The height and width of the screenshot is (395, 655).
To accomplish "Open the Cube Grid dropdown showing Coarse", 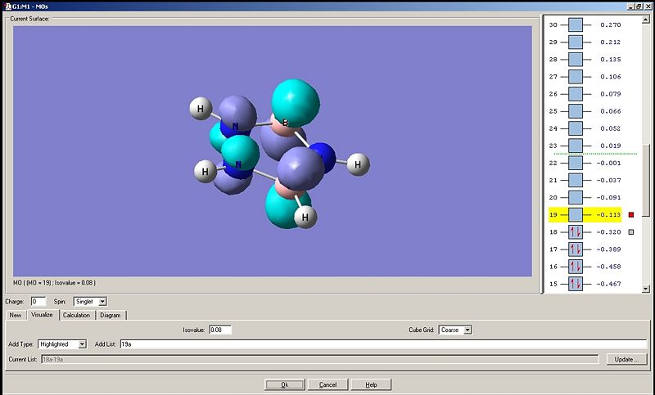I will pos(468,330).
